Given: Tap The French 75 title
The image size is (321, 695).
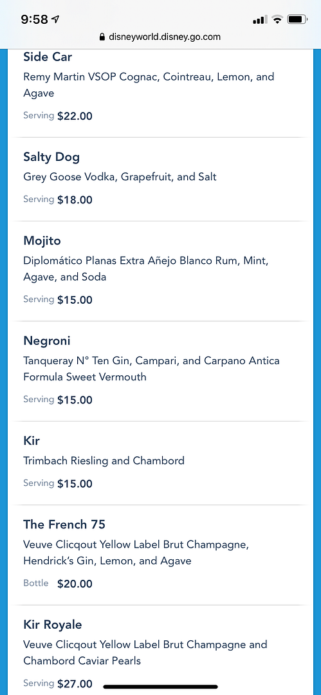Looking at the screenshot, I should pyautogui.click(x=64, y=525).
